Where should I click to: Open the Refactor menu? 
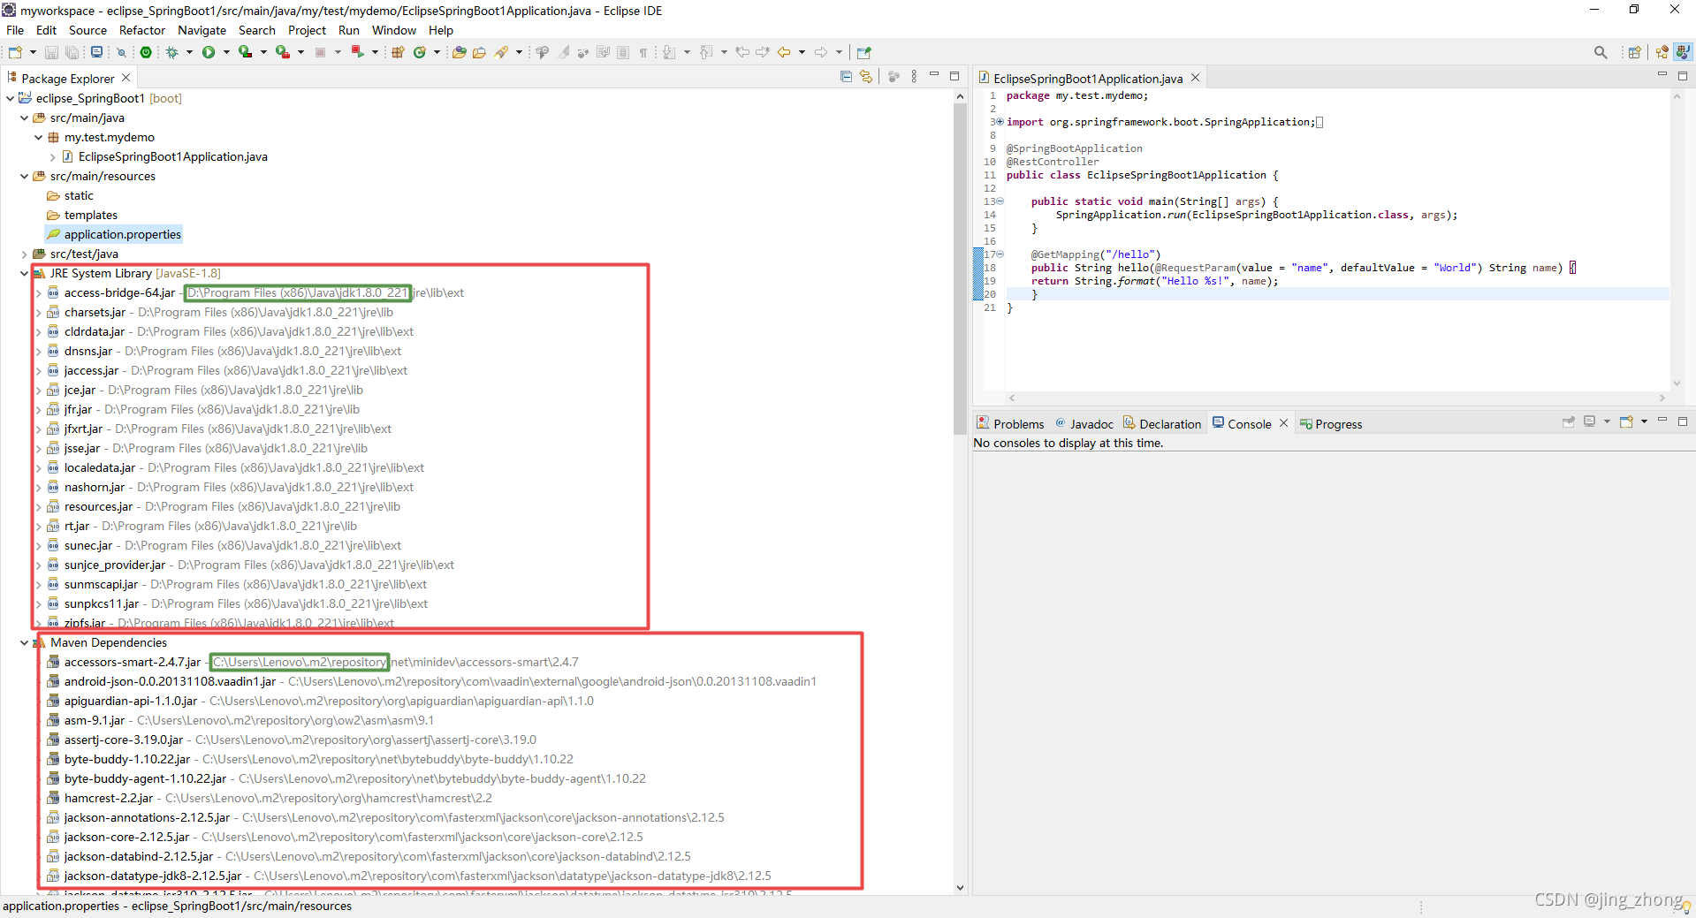click(142, 30)
